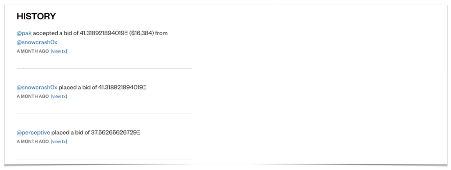451x170 pixels.
Task: Click the 'accepted a bid of' text
Action: coord(56,33)
